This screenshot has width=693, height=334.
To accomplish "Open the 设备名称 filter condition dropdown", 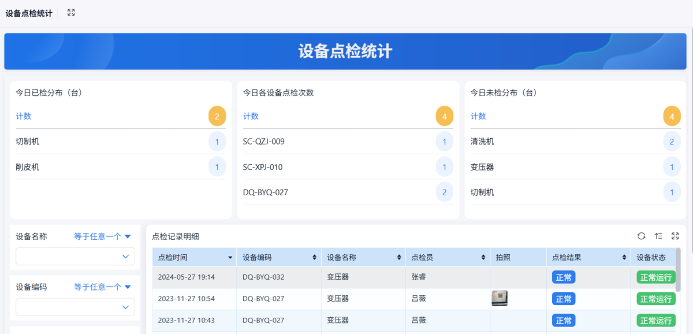I will click(103, 236).
